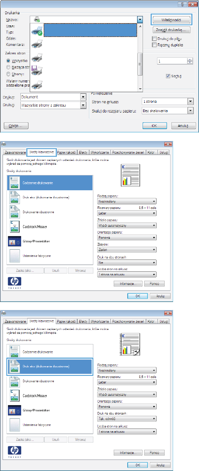The height and width of the screenshot is (471, 199).
Task: Tick the Ręczny dupleks checkbox
Action: click(154, 45)
